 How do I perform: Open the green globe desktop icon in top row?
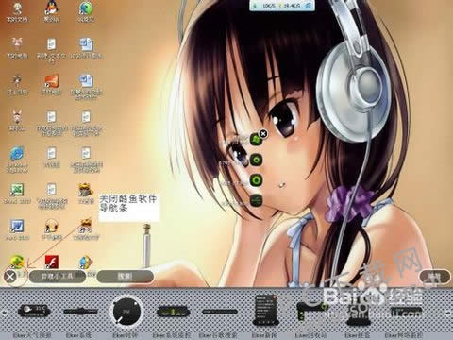(x=86, y=8)
